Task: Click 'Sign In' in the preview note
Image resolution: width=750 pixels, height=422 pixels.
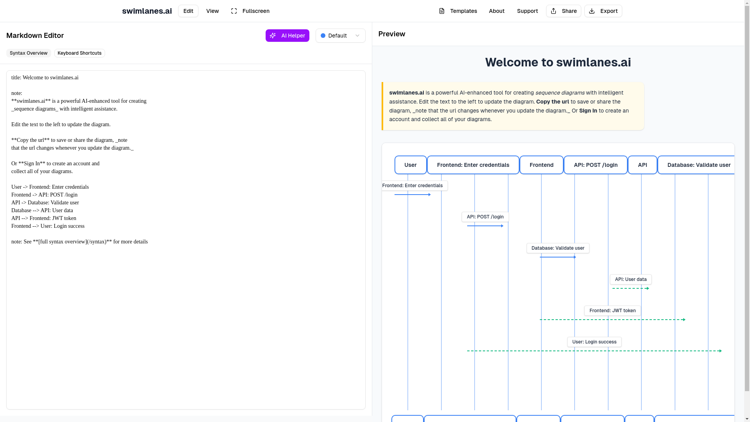Action: tap(588, 111)
